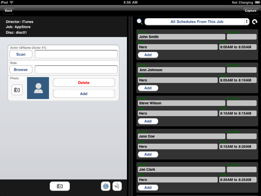Add Ann Johnson from schedule

(x=148, y=88)
